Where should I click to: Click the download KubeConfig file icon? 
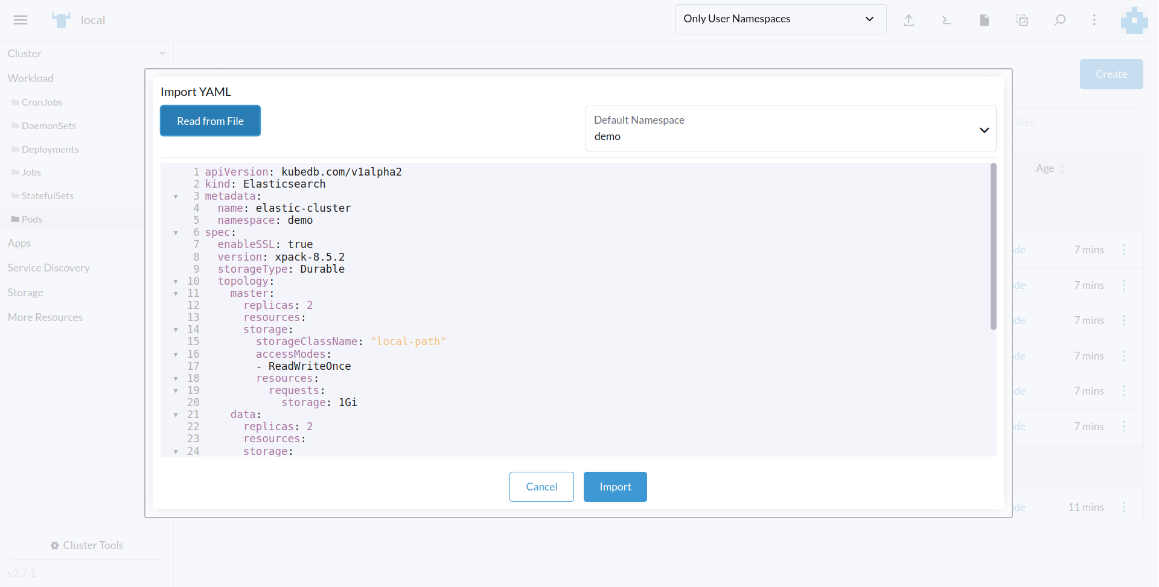pos(984,20)
